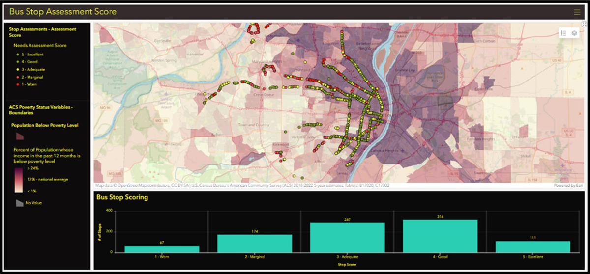Screen dimensions: 590x274
Task: Click the '1 - Worn' red legend dot
Action: pyautogui.click(x=18, y=84)
